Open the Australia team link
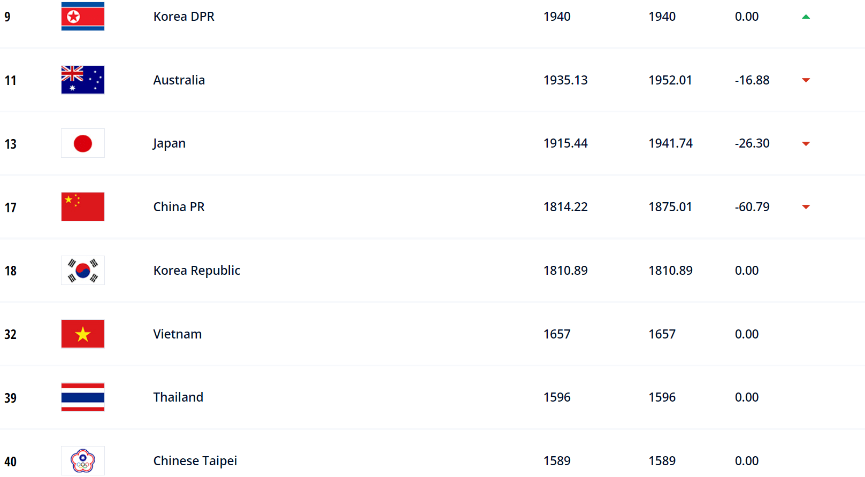 (x=179, y=80)
